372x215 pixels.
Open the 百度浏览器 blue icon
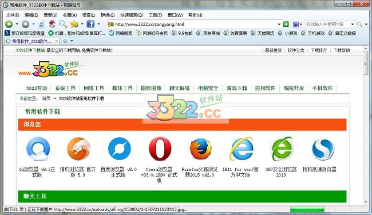120,149
